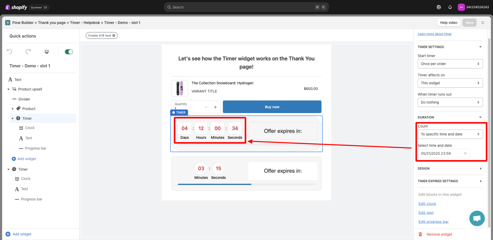Expand the Product tree node

(x=13, y=109)
